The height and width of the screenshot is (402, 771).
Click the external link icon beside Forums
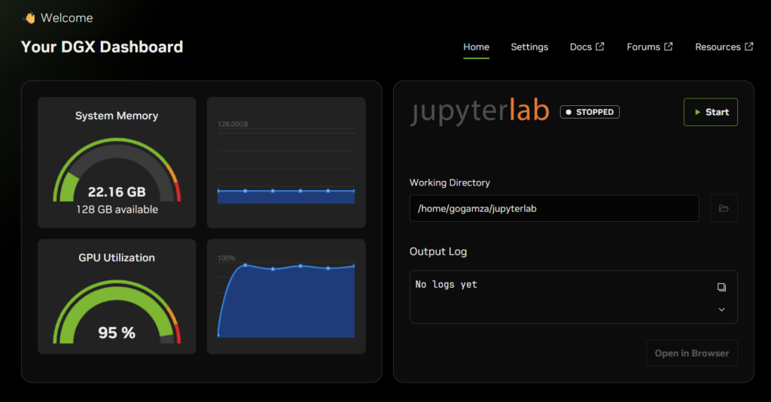pyautogui.click(x=668, y=47)
